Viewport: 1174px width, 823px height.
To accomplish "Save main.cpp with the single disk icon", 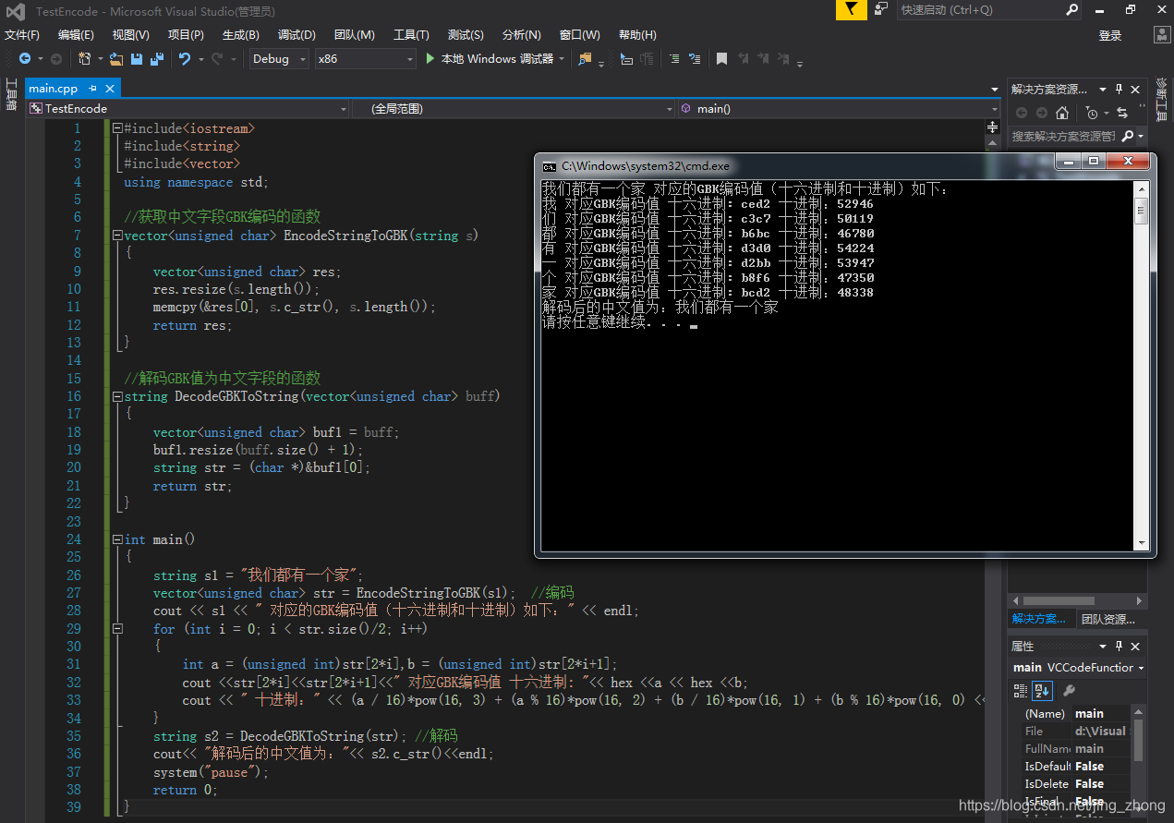I will (x=137, y=58).
